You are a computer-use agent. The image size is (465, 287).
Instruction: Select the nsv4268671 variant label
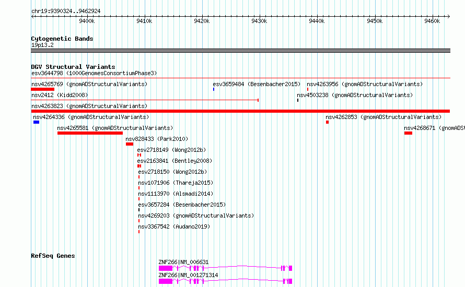(x=434, y=128)
